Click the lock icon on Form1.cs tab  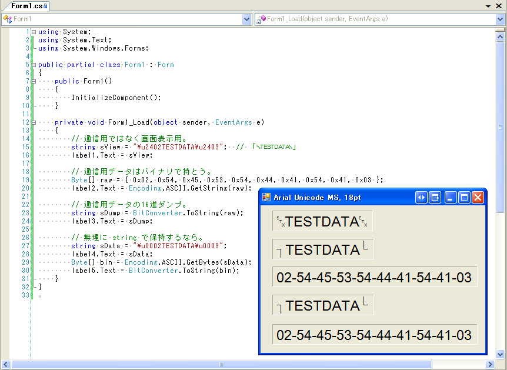coord(45,6)
